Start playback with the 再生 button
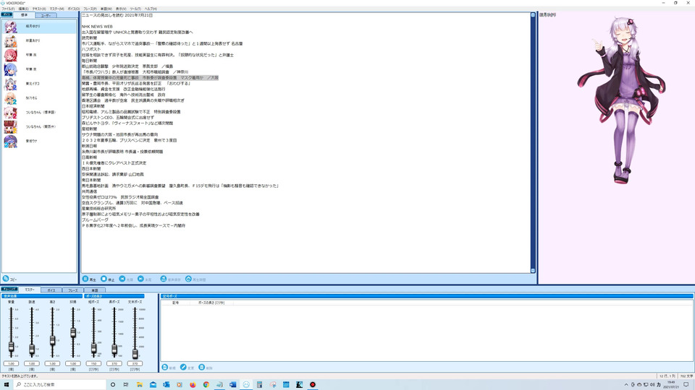Viewport: 695px width, 390px height. tap(89, 279)
